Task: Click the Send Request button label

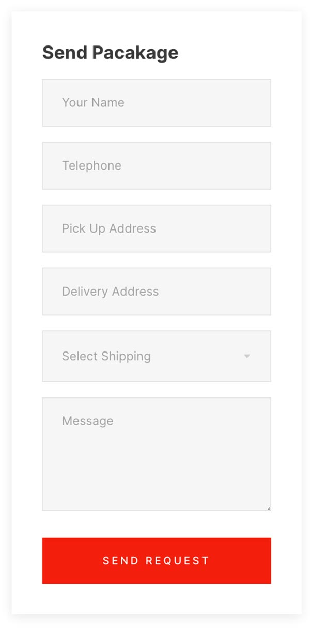Action: click(156, 561)
